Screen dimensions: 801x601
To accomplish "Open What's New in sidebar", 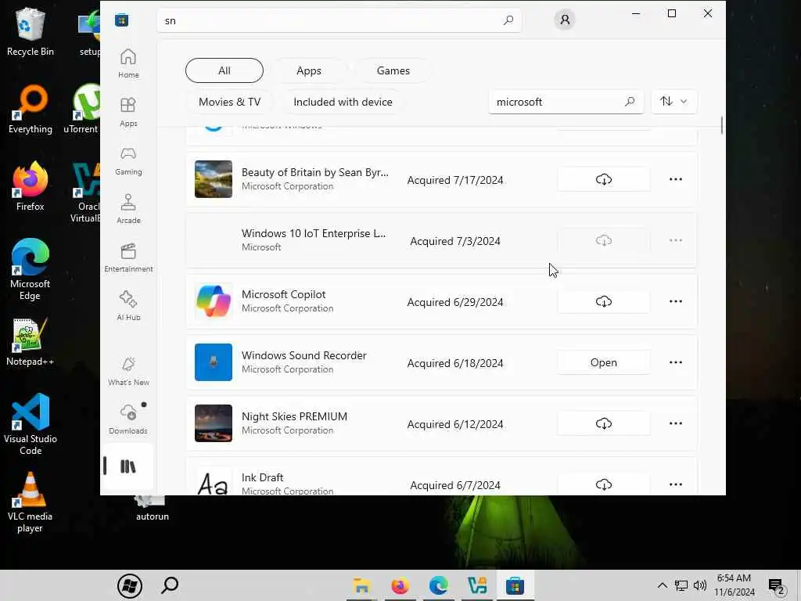I will [128, 371].
